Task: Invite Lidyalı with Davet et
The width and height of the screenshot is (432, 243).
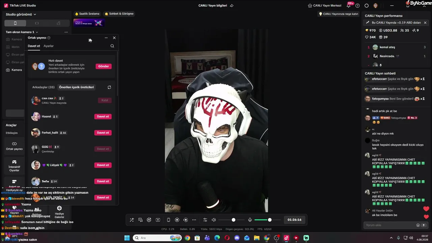Action: point(103,165)
